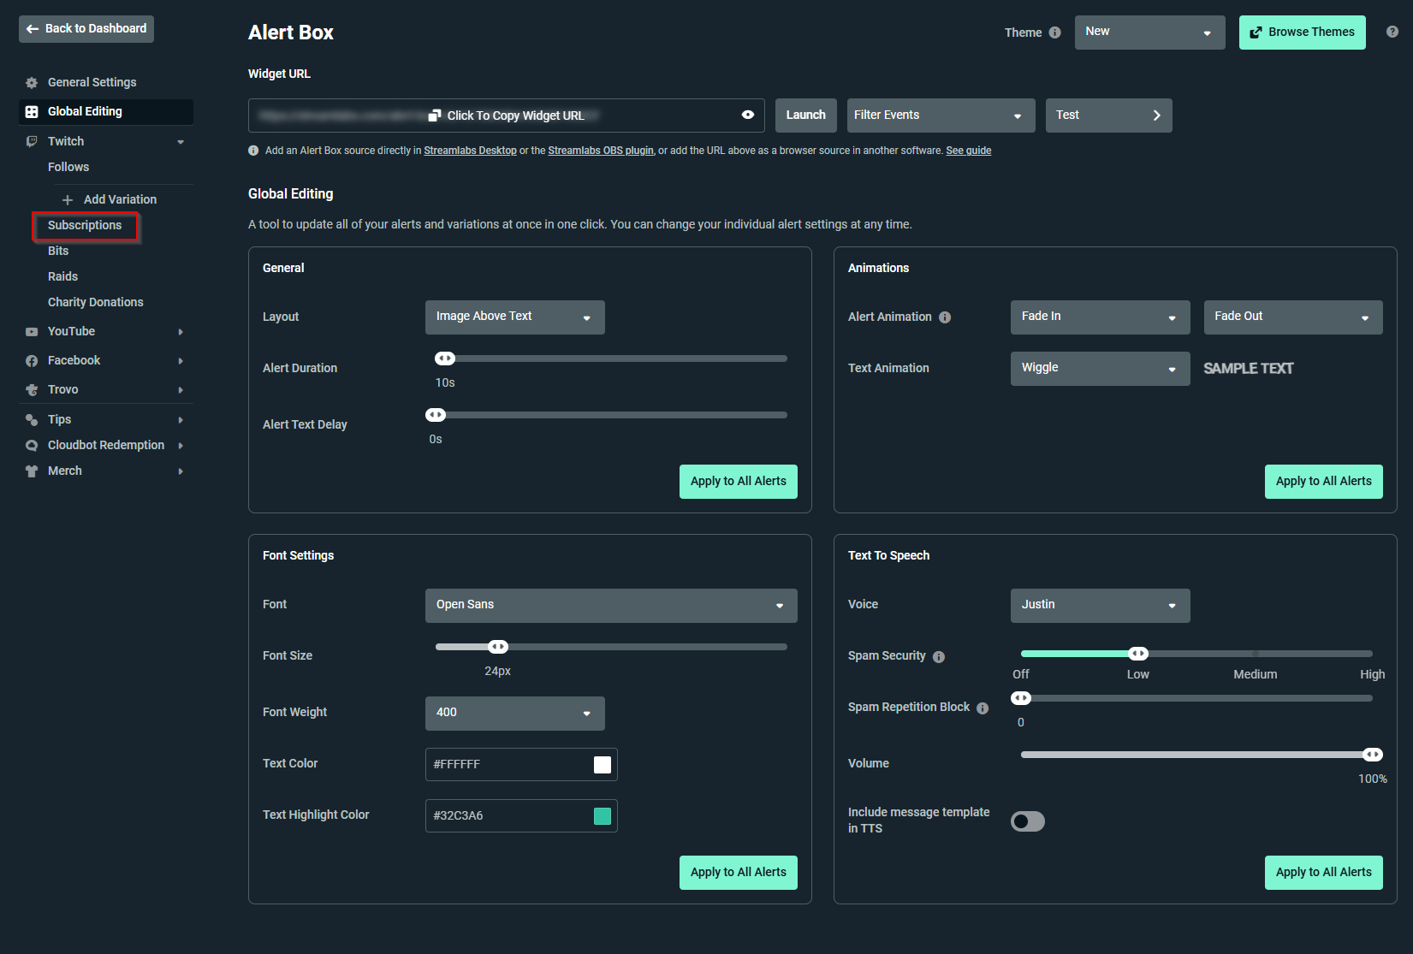
Task: Select the Merch gift icon in sidebar
Action: click(x=32, y=471)
